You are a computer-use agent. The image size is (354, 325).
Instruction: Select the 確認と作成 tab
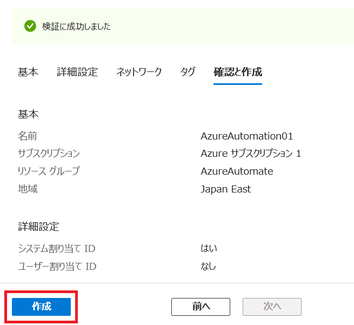(x=238, y=72)
